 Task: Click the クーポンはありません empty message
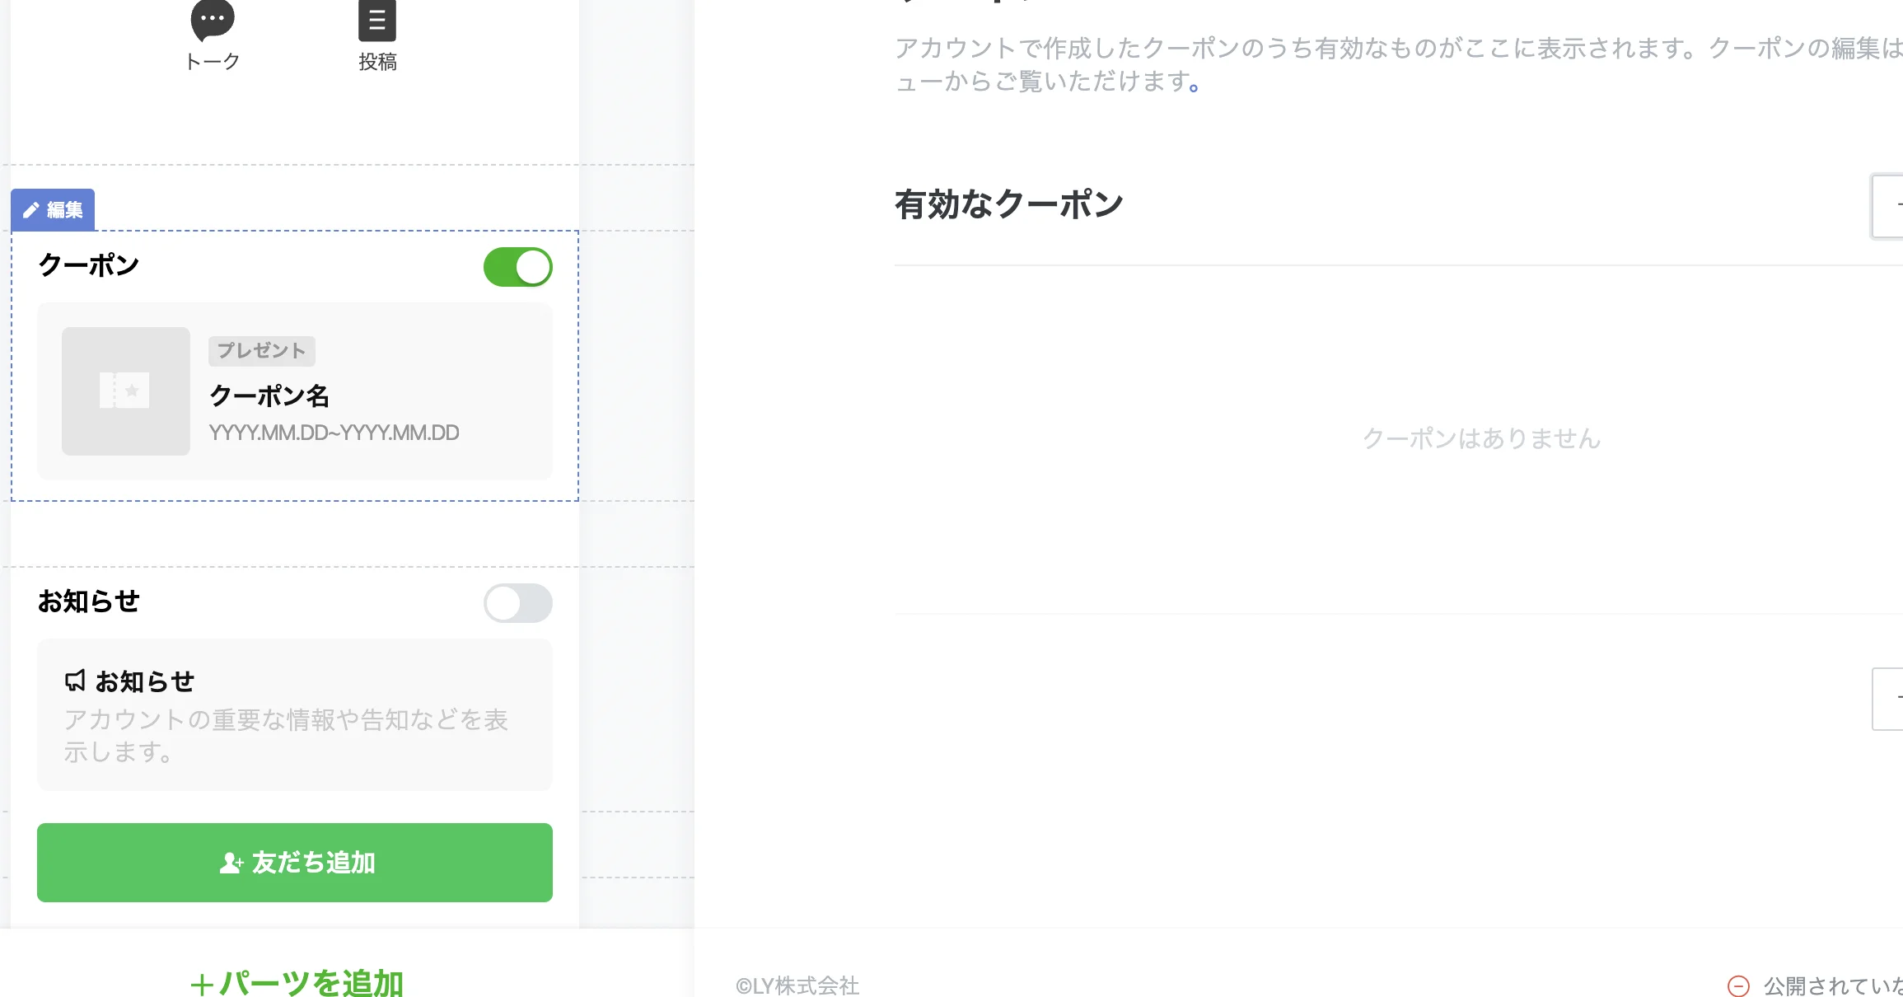tap(1481, 438)
